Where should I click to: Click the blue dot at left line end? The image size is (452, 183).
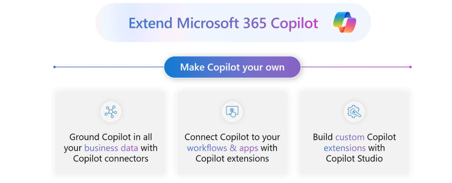[54, 67]
